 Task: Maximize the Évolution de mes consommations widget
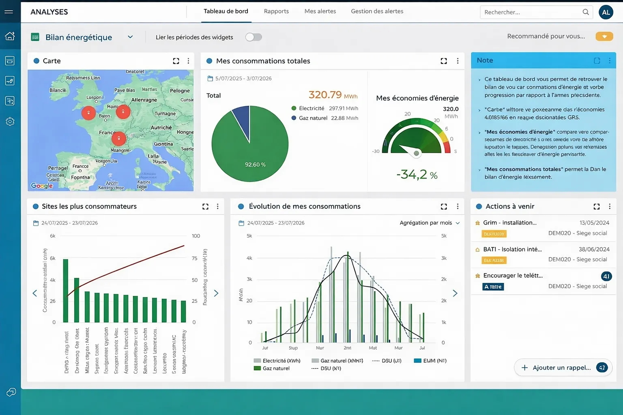[x=444, y=207]
